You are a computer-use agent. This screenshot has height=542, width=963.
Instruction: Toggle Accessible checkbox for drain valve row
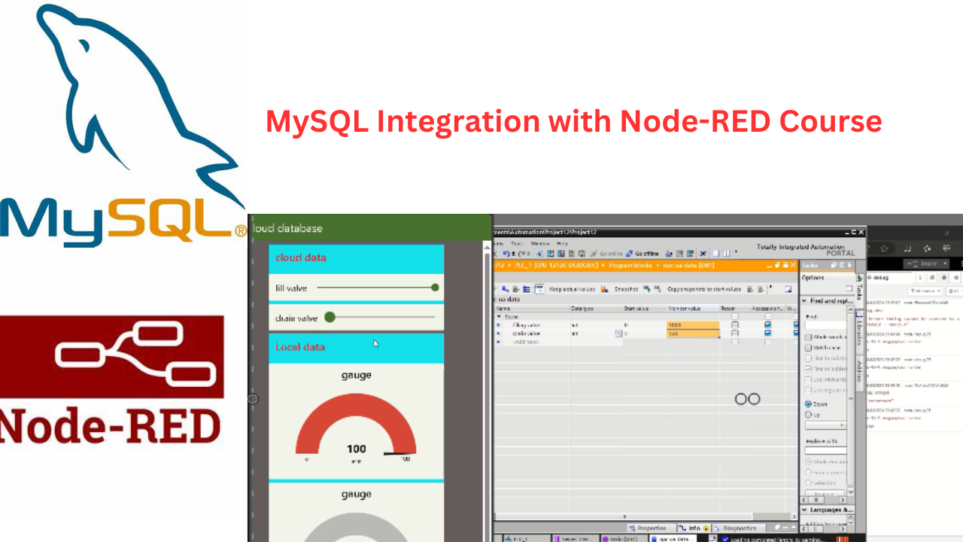click(x=767, y=333)
